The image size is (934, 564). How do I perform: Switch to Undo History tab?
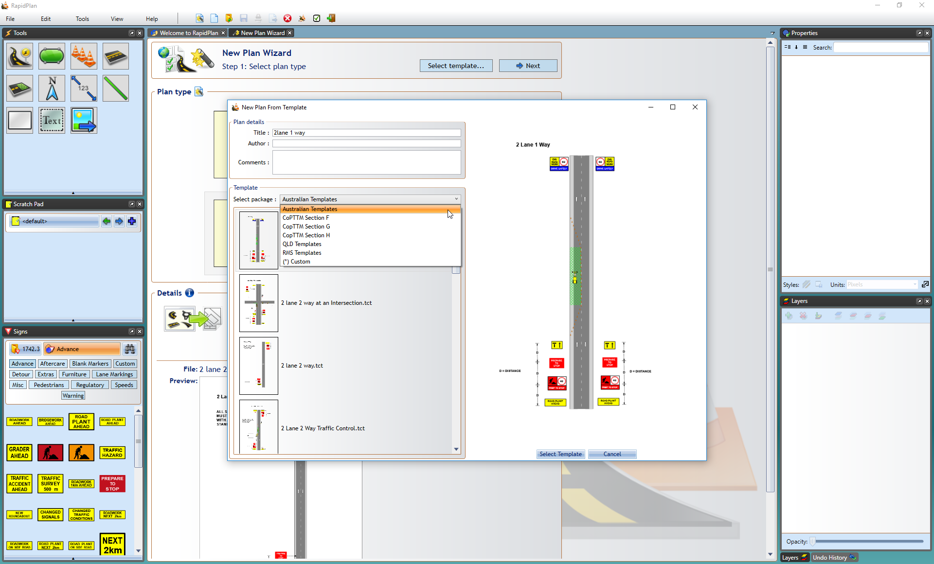tap(834, 558)
